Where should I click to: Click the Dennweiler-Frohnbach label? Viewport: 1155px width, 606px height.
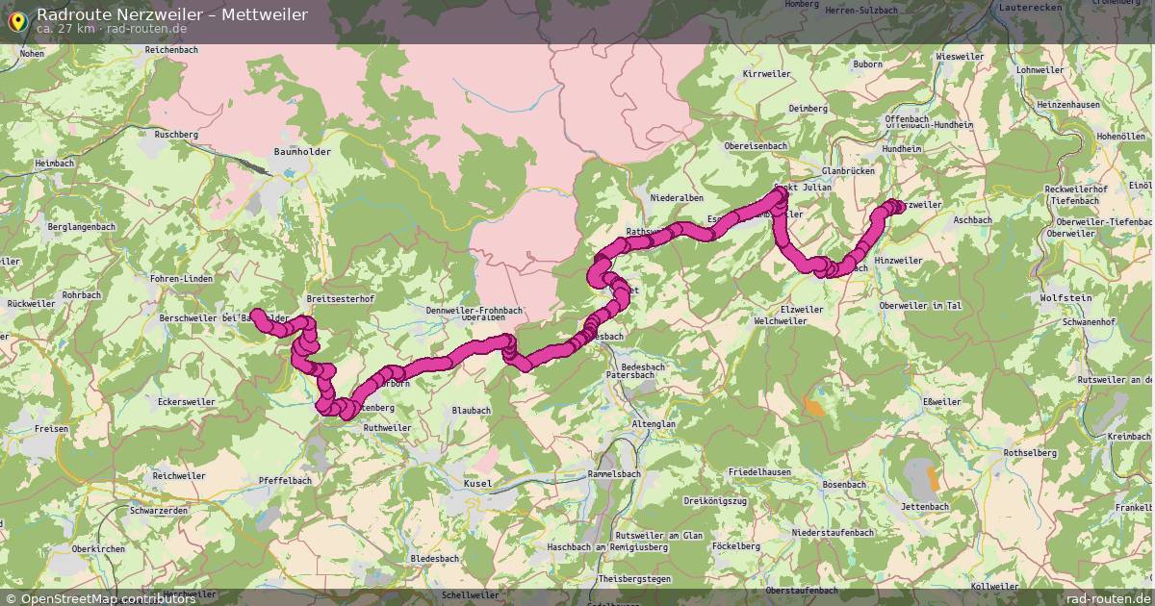click(474, 311)
